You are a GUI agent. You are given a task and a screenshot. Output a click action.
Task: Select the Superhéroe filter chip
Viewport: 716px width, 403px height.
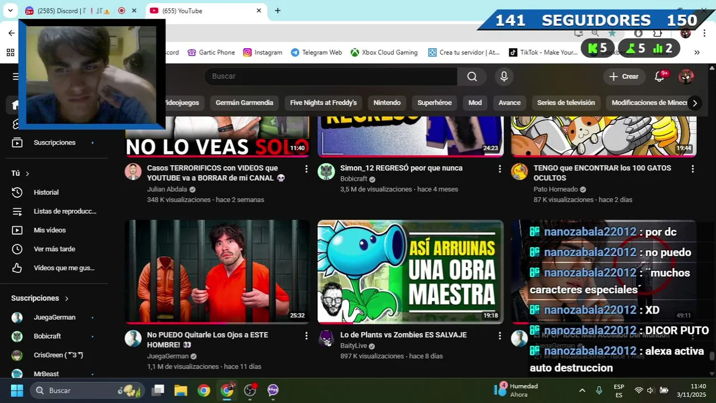pyautogui.click(x=434, y=102)
